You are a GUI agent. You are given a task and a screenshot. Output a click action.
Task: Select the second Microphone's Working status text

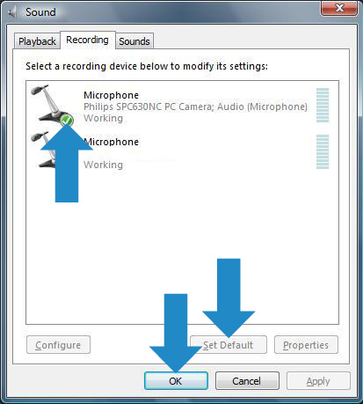click(103, 165)
